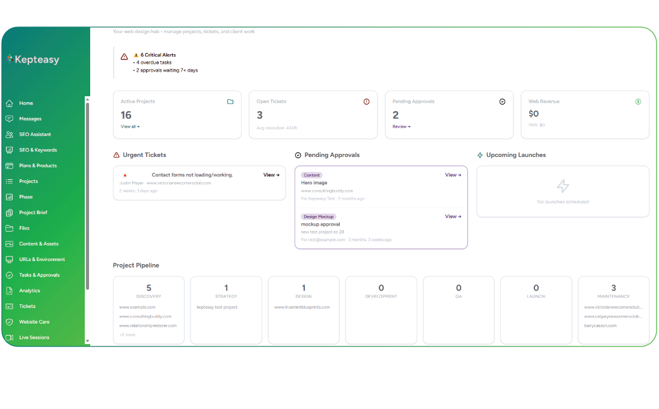Viewport: 659px width, 409px height.
Task: Click the Tickets sidebar icon
Action: tap(9, 306)
